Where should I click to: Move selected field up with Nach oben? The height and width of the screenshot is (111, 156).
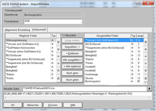(x=72, y=73)
